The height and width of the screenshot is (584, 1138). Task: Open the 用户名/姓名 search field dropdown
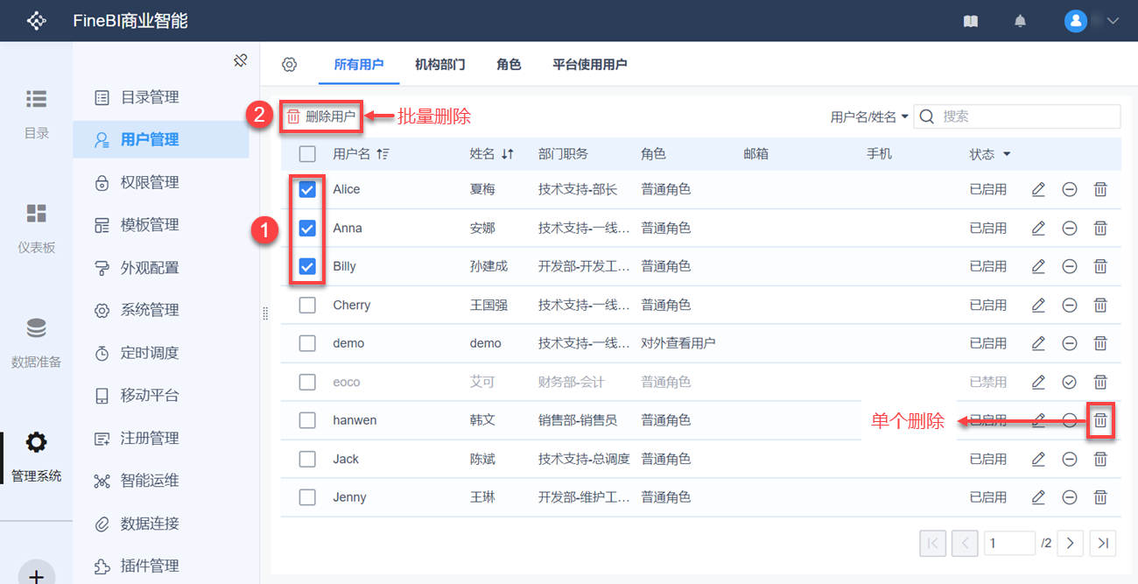coord(869,116)
